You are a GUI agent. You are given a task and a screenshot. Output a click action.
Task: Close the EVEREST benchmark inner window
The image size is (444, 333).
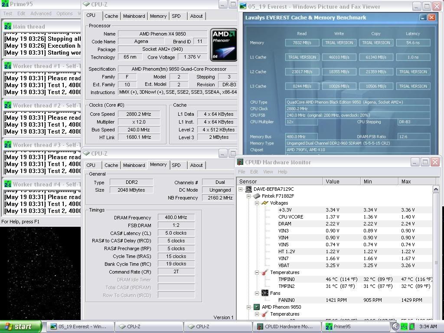coord(431,17)
